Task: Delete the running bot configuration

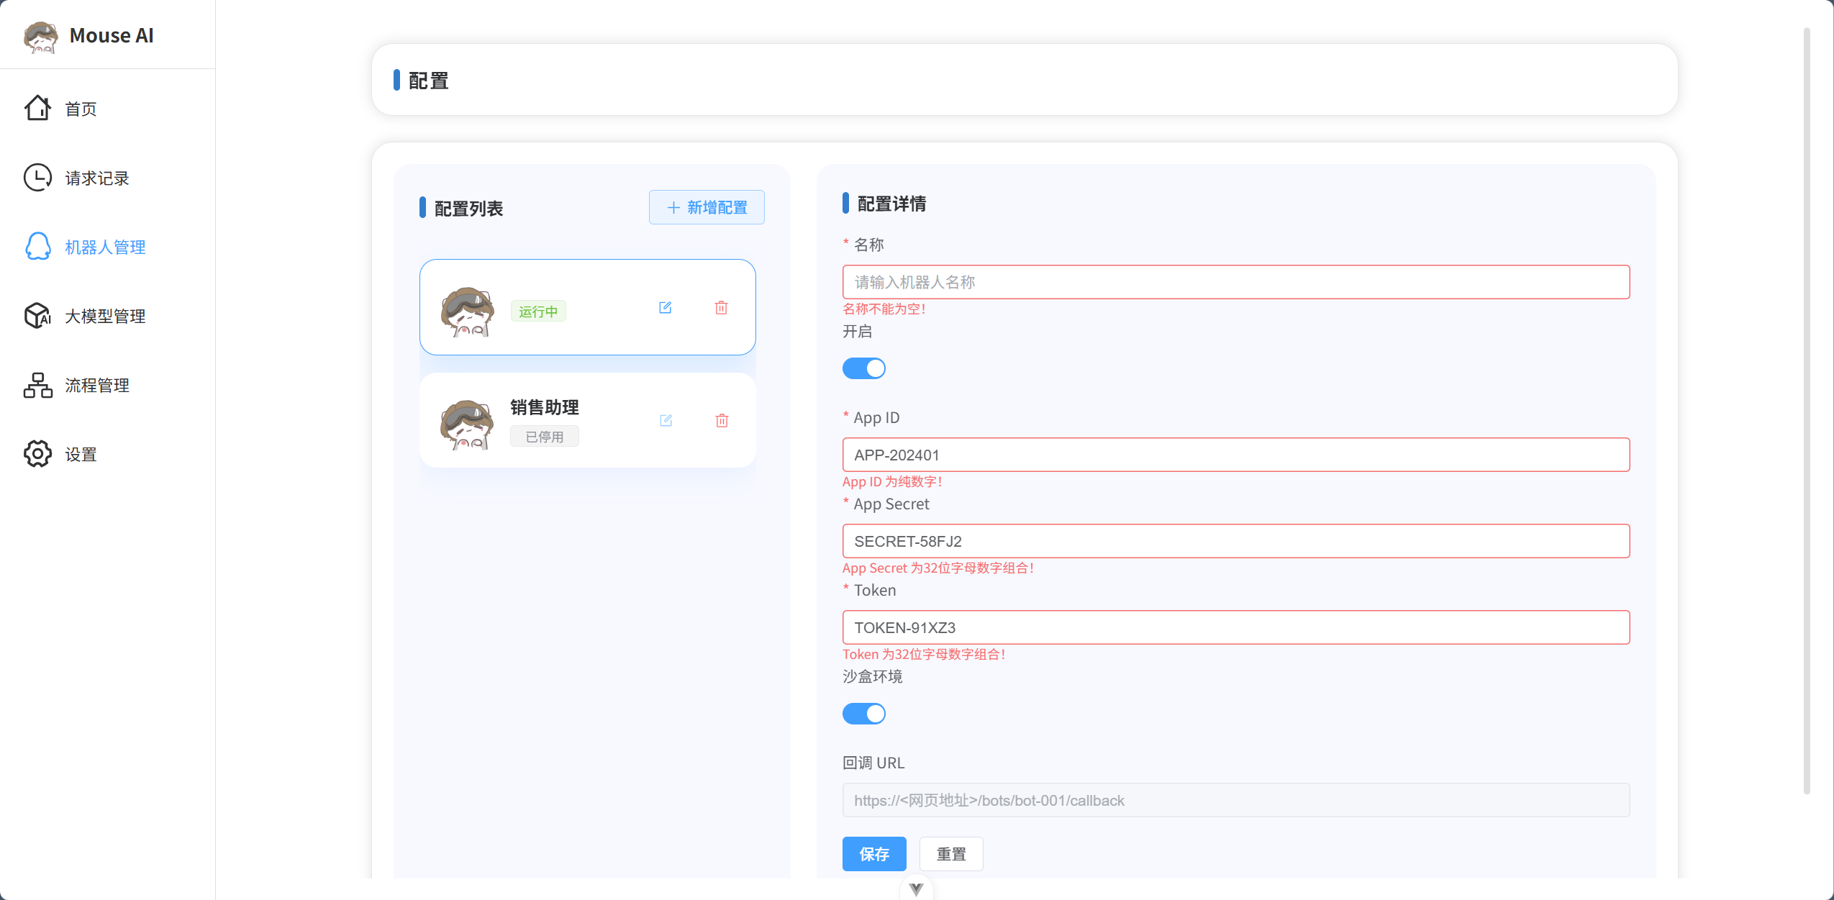Action: point(721,308)
